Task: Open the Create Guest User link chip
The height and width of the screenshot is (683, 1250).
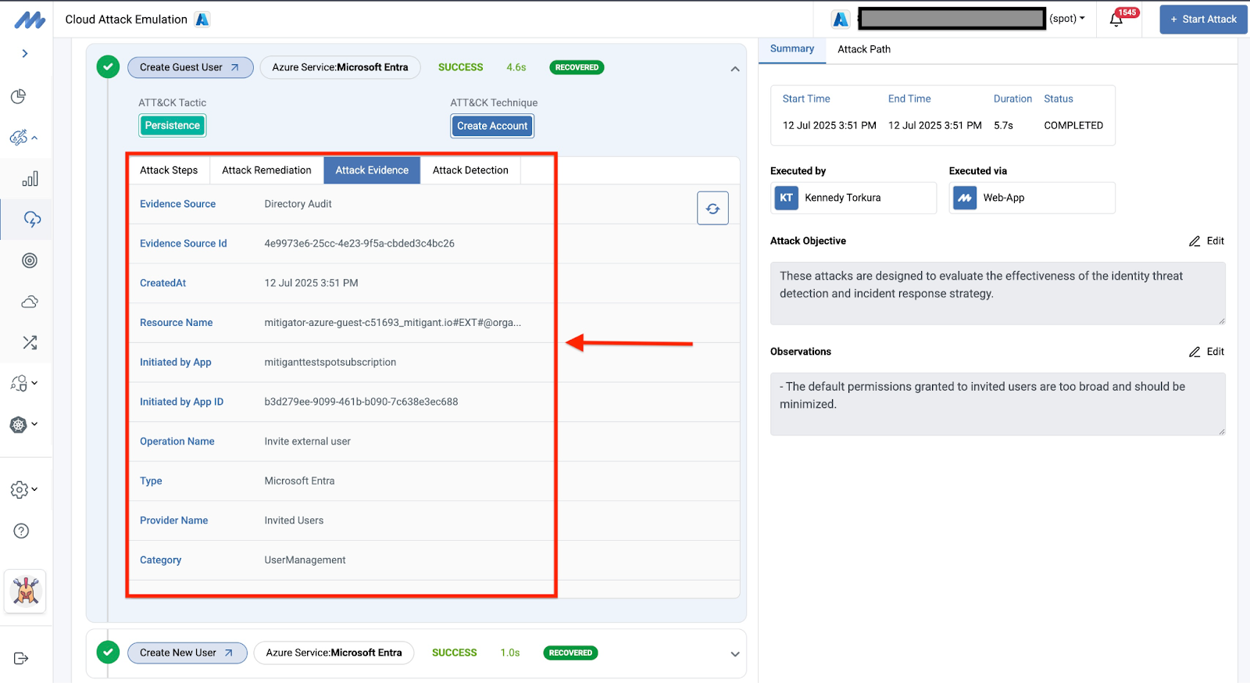Action: 190,67
